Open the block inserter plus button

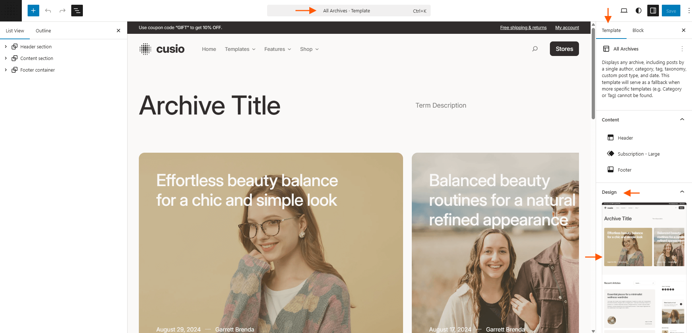coord(33,11)
